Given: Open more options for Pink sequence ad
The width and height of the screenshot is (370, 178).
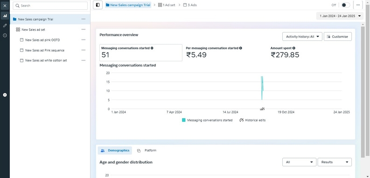Looking at the screenshot, I should (x=84, y=50).
